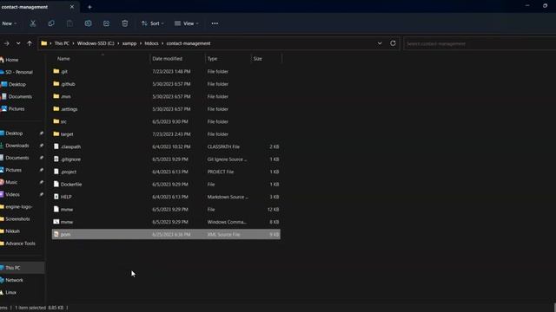
Task: Select the .project file
Action: (x=166, y=172)
